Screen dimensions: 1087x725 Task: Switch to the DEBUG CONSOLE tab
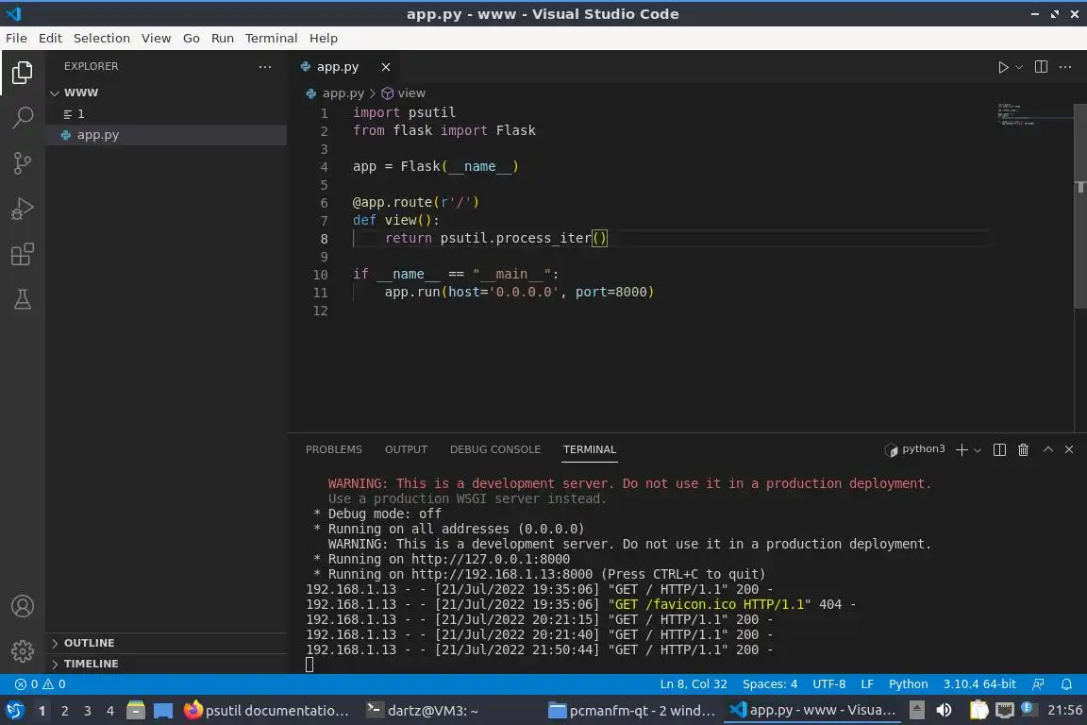(495, 449)
